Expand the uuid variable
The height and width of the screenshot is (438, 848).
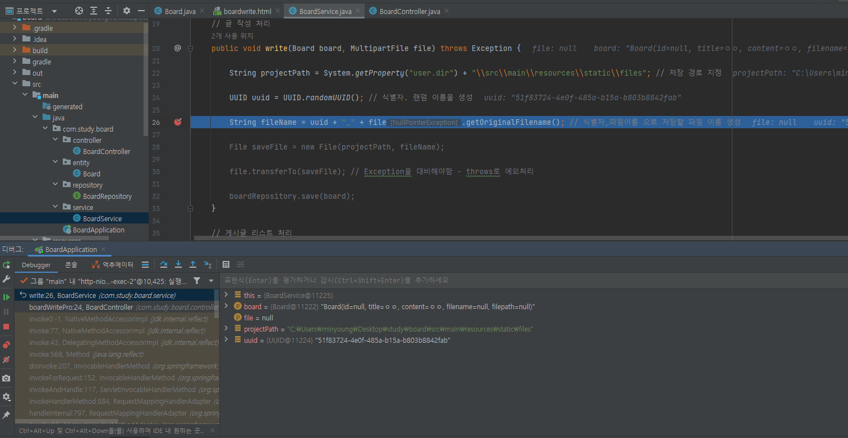tap(226, 340)
